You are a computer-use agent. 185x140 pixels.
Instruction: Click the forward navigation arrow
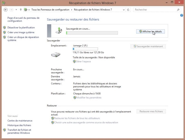point(11,10)
